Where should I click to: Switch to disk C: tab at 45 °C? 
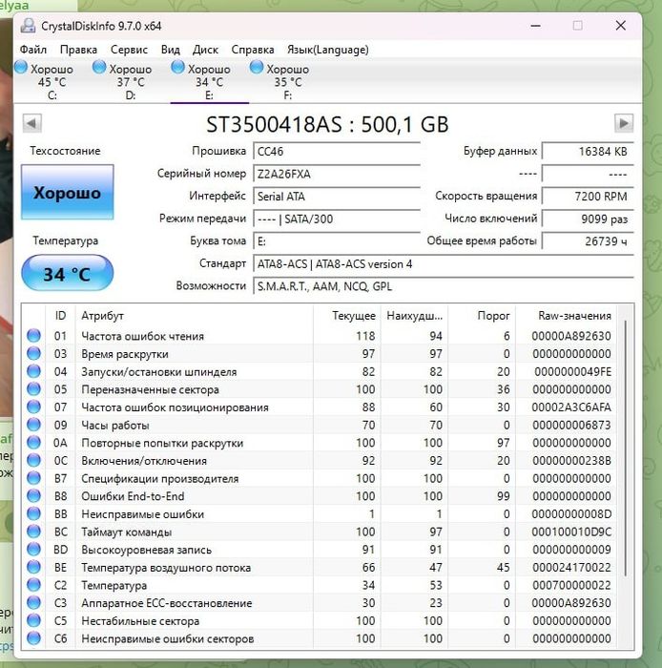[52, 82]
